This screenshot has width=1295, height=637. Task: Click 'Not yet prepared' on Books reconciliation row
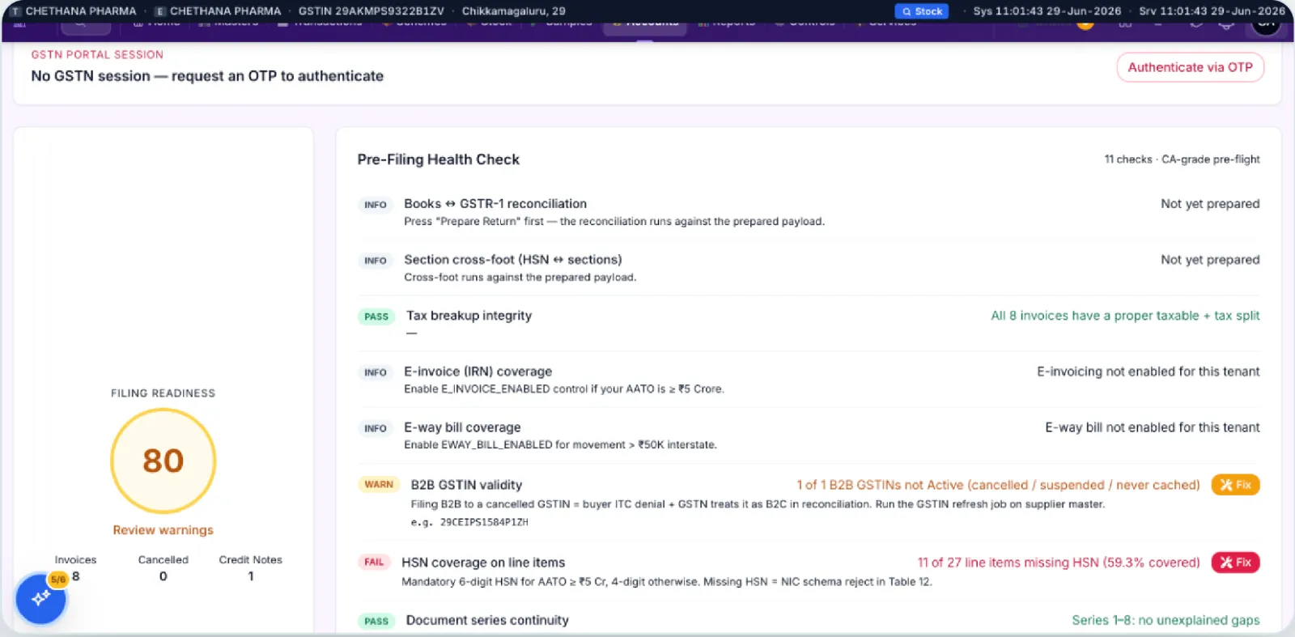tap(1210, 204)
